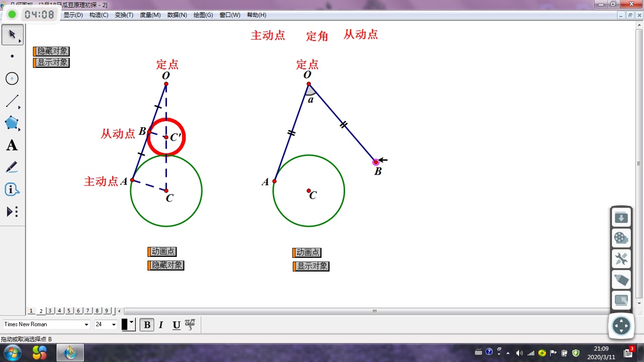The image size is (644, 362).
Task: Open the 显示(D) menu
Action: point(73,15)
